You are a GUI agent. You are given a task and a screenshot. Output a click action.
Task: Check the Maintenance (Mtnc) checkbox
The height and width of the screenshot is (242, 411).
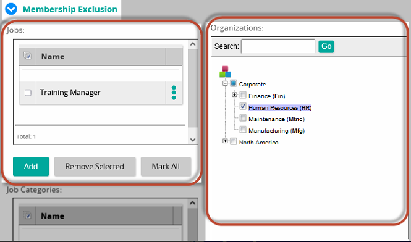click(x=243, y=118)
